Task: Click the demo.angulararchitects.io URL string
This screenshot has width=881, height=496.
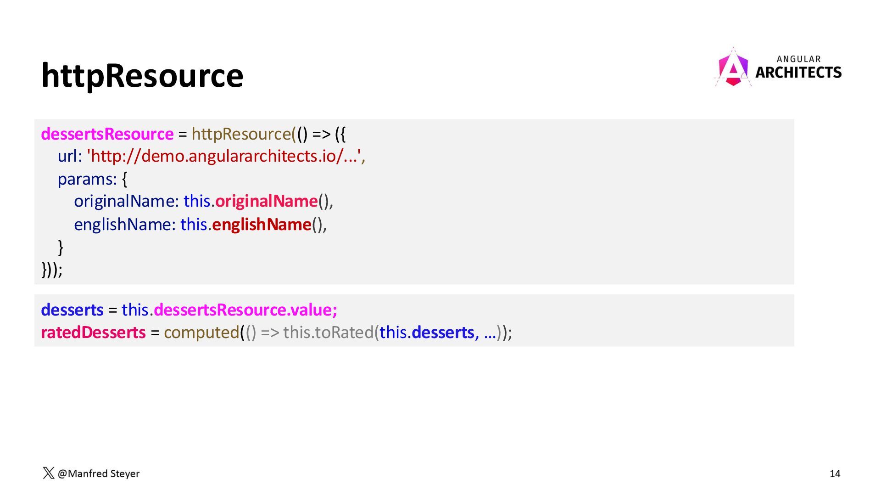Action: 225,156
